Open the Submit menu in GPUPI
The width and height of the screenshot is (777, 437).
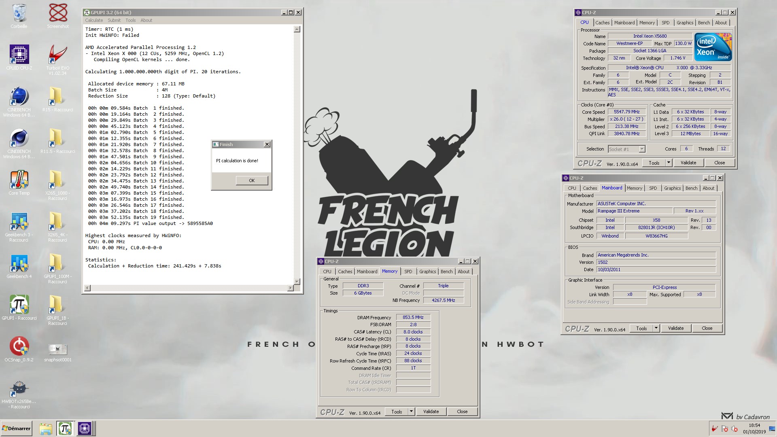click(x=114, y=20)
